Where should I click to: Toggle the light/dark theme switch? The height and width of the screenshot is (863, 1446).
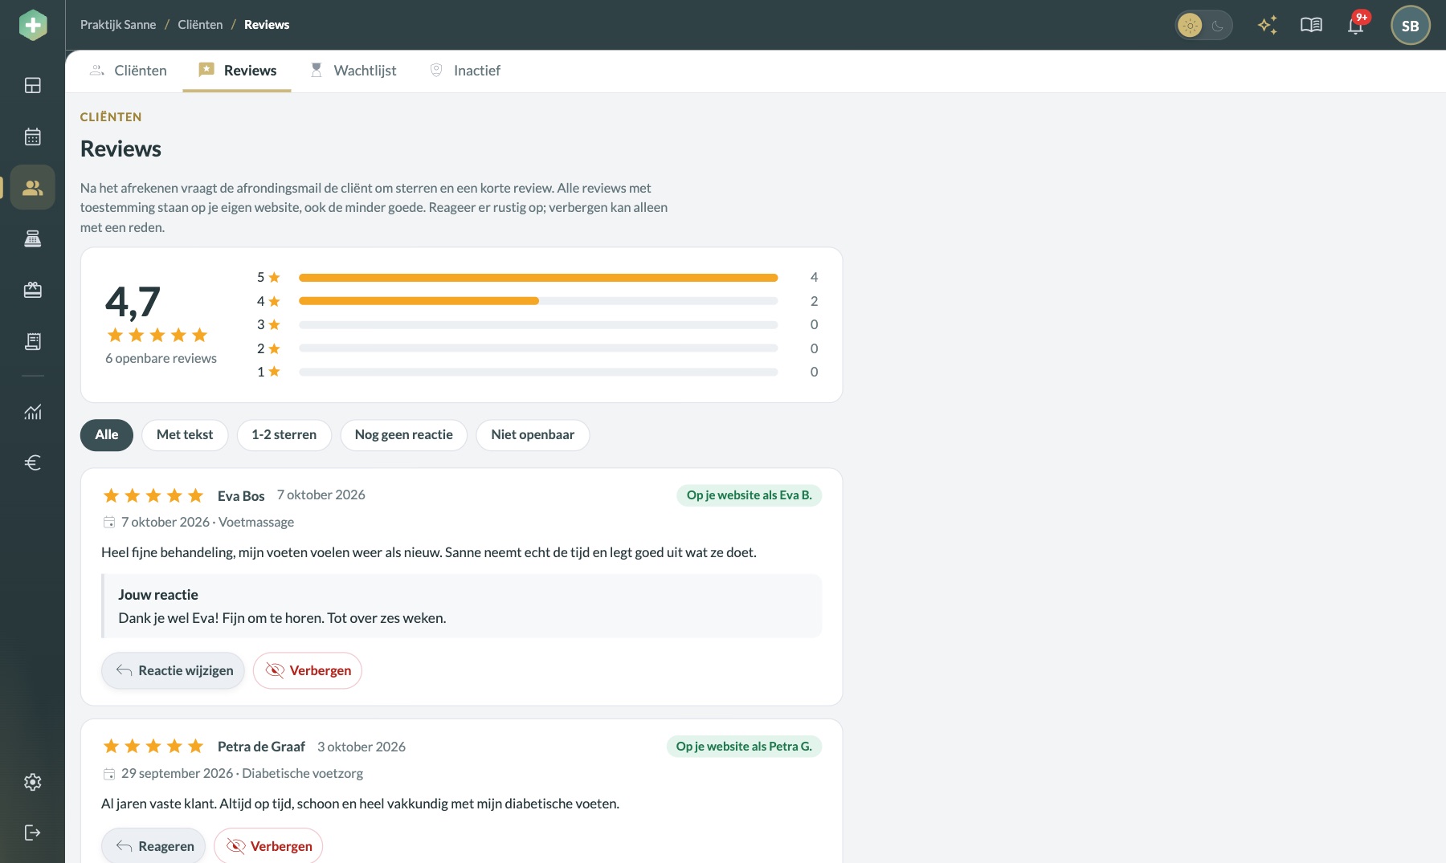(x=1203, y=25)
